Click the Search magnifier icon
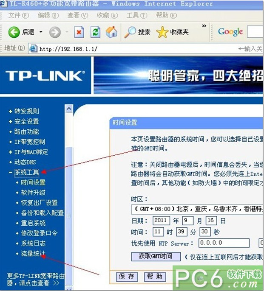The width and height of the screenshot is (264, 291). pyautogui.click(x=131, y=32)
